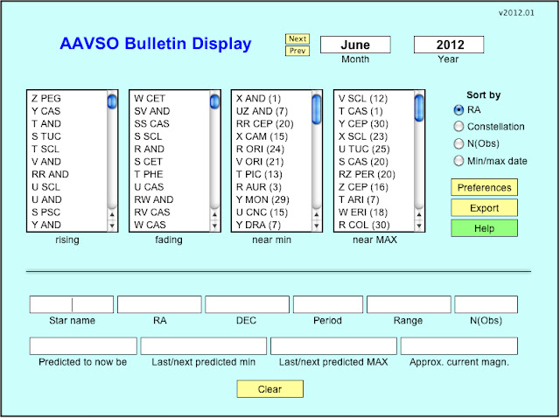Select RW AND in the fading list

pyautogui.click(x=154, y=199)
